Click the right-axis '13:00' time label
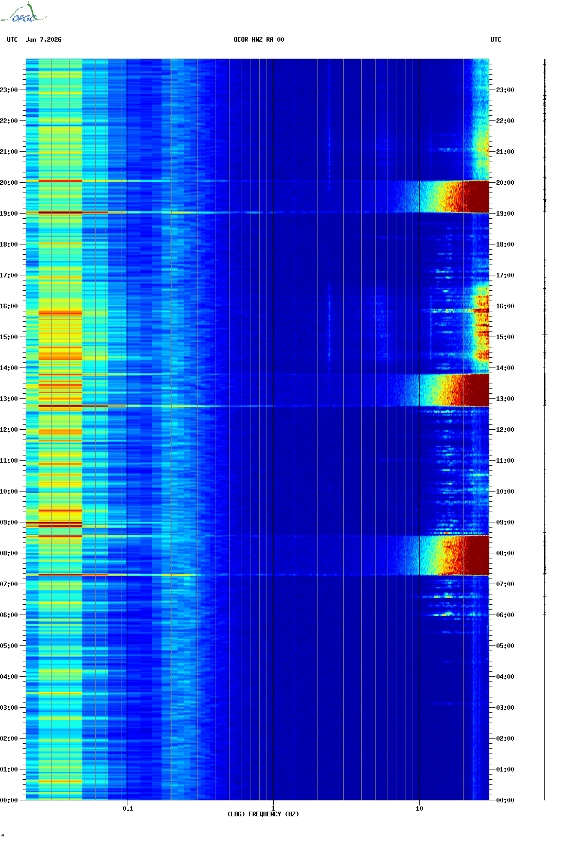The width and height of the screenshot is (567, 841). (505, 399)
